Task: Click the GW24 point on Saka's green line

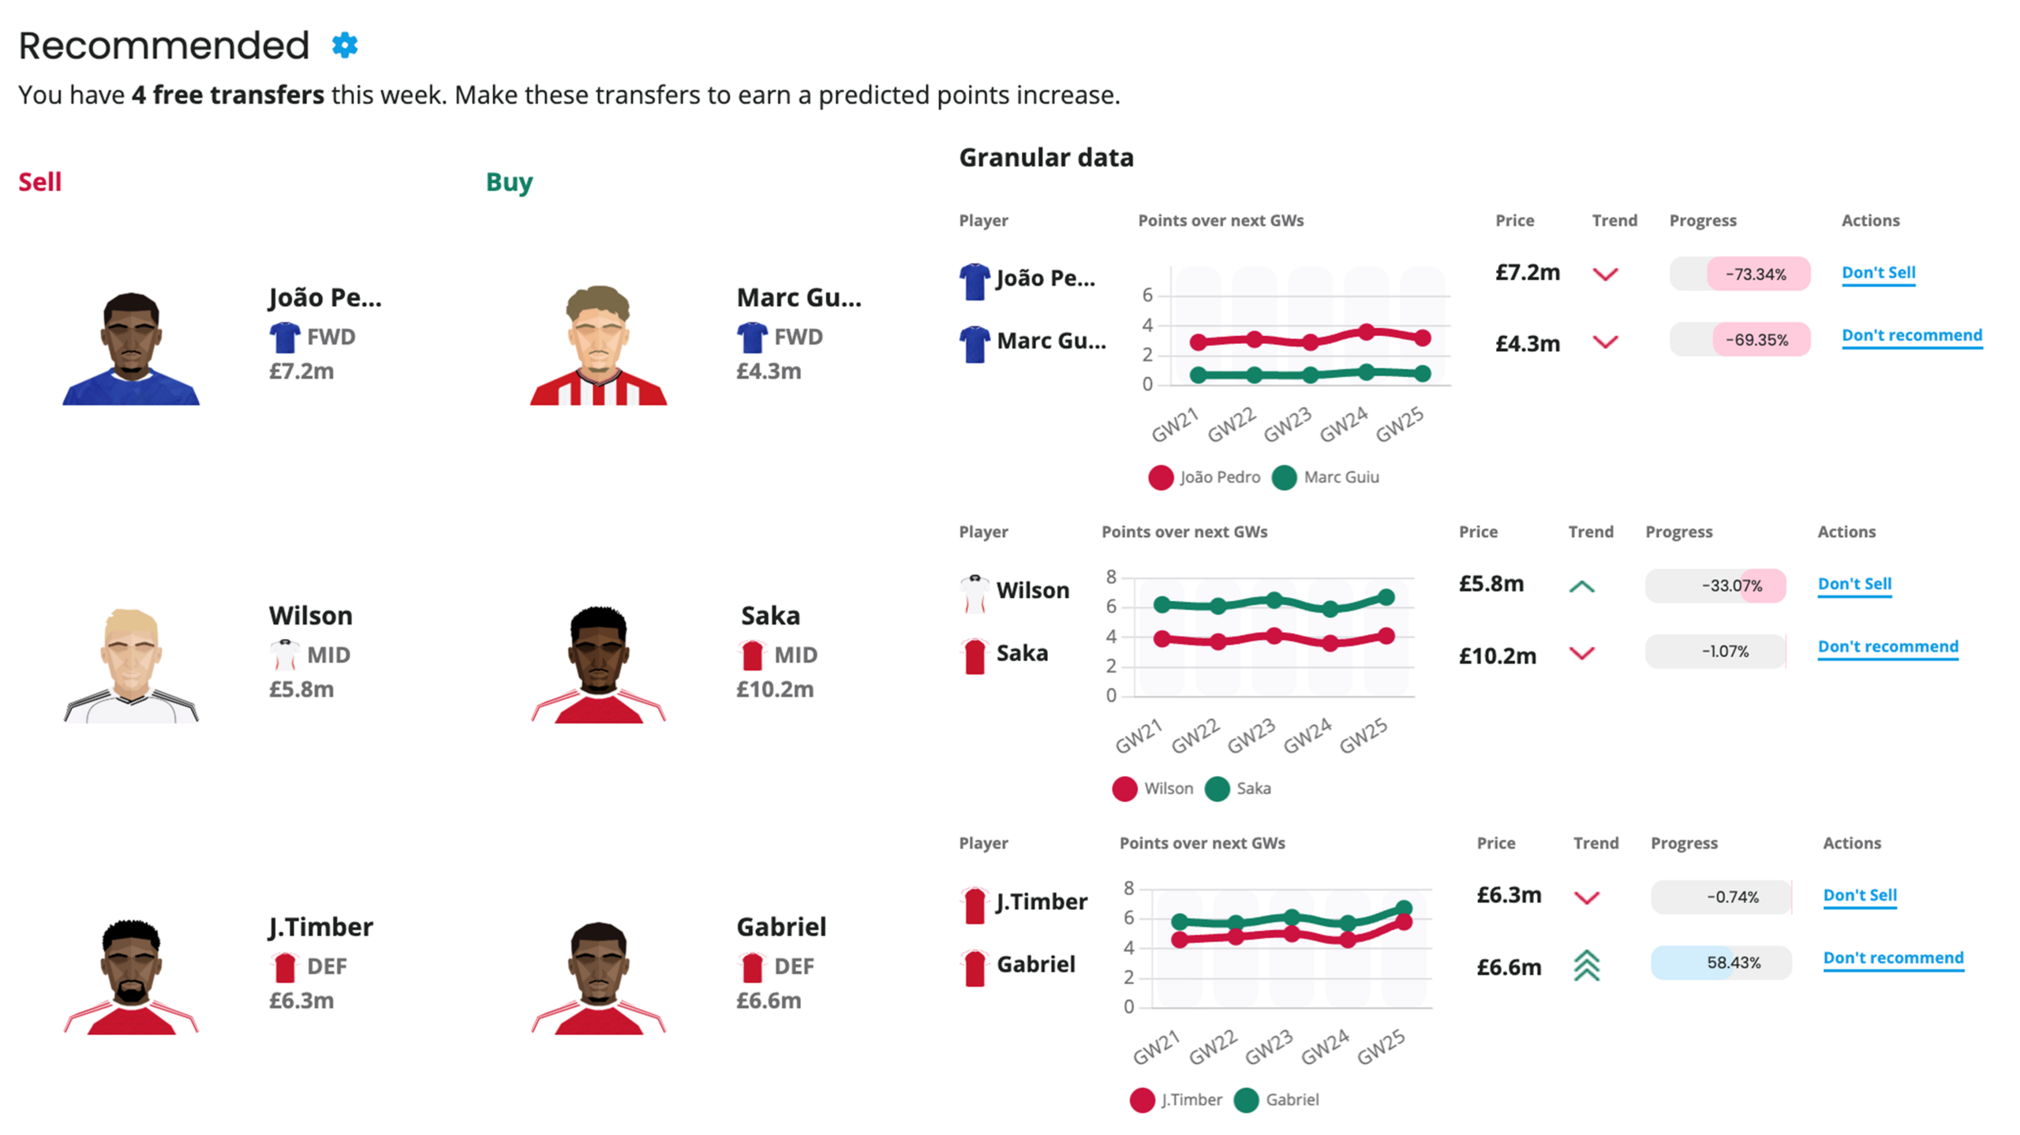Action: coord(1330,609)
